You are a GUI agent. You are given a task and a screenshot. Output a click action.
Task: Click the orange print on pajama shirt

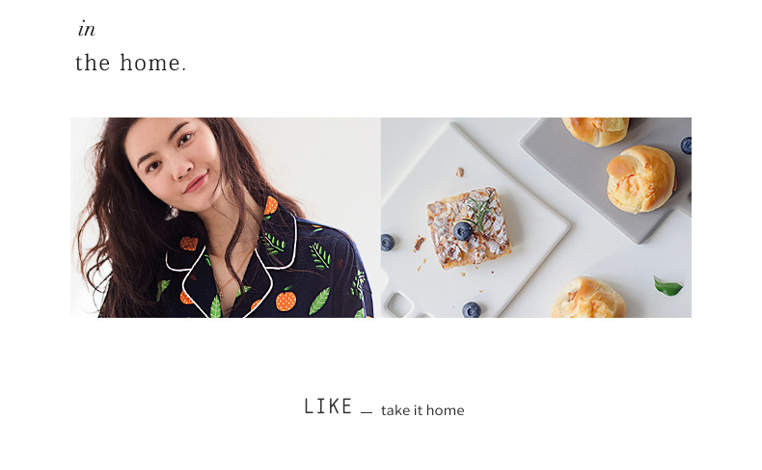(286, 300)
